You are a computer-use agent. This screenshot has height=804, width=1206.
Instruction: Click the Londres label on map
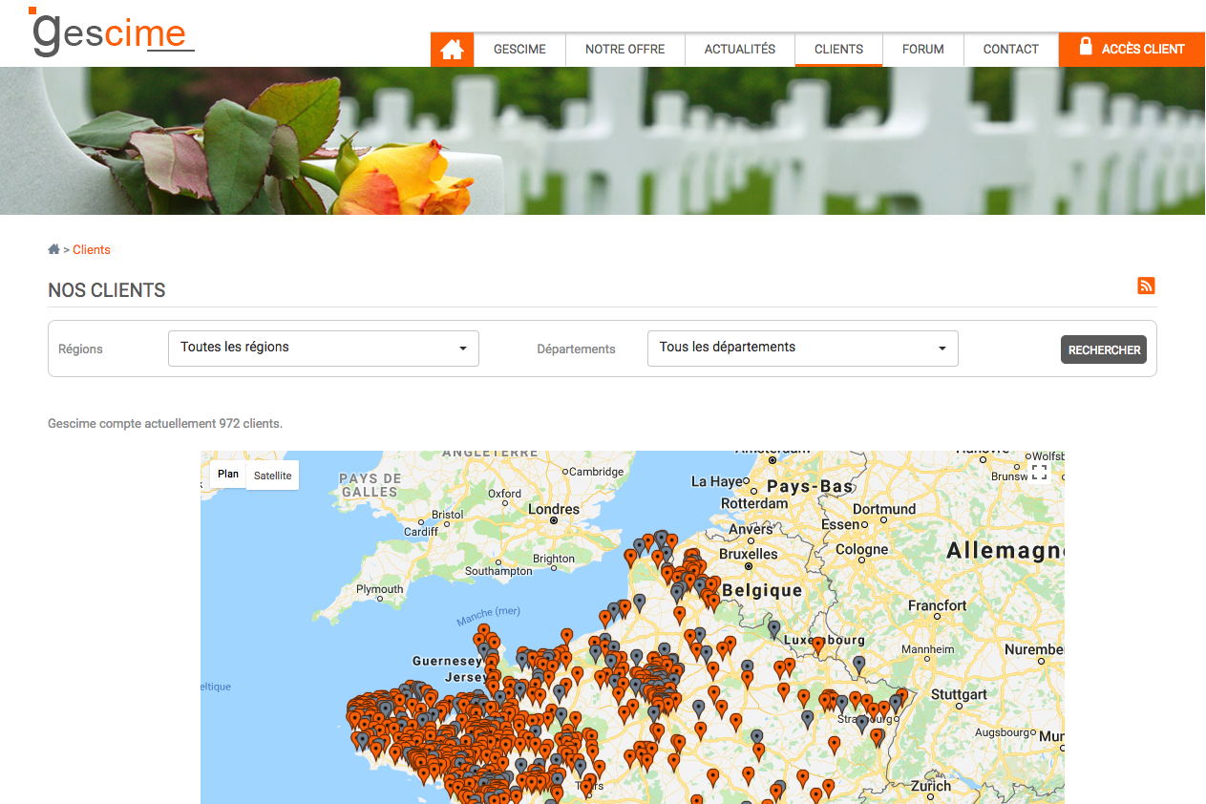coord(554,510)
